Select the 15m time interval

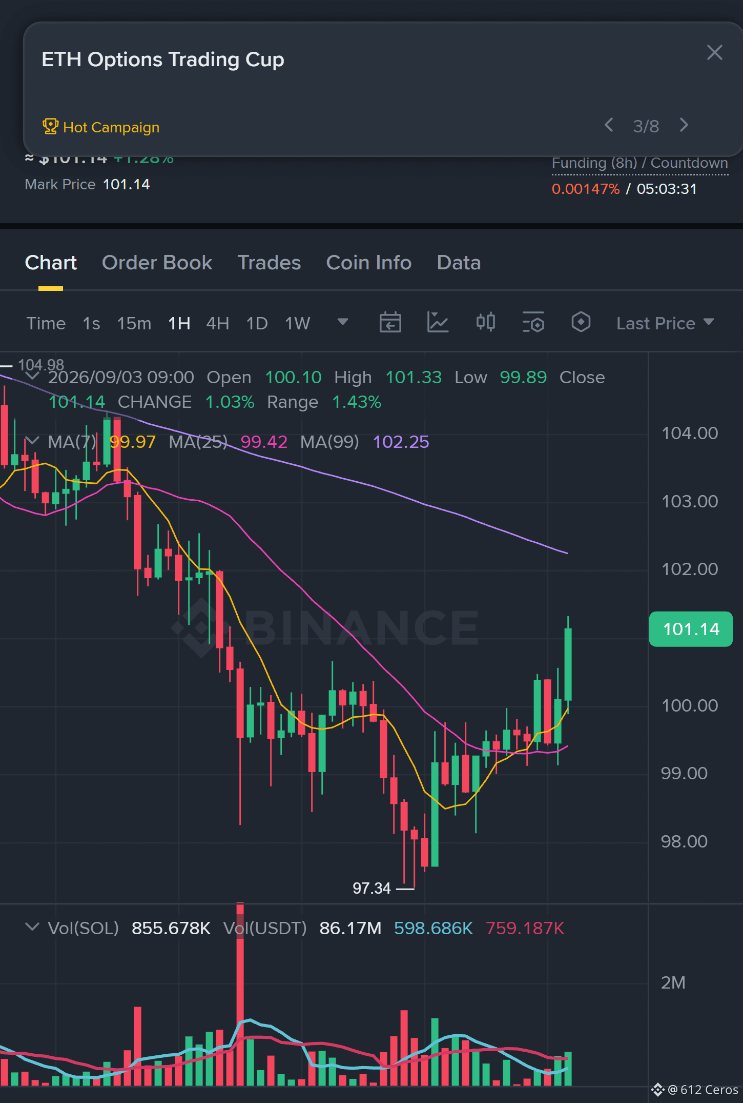134,324
